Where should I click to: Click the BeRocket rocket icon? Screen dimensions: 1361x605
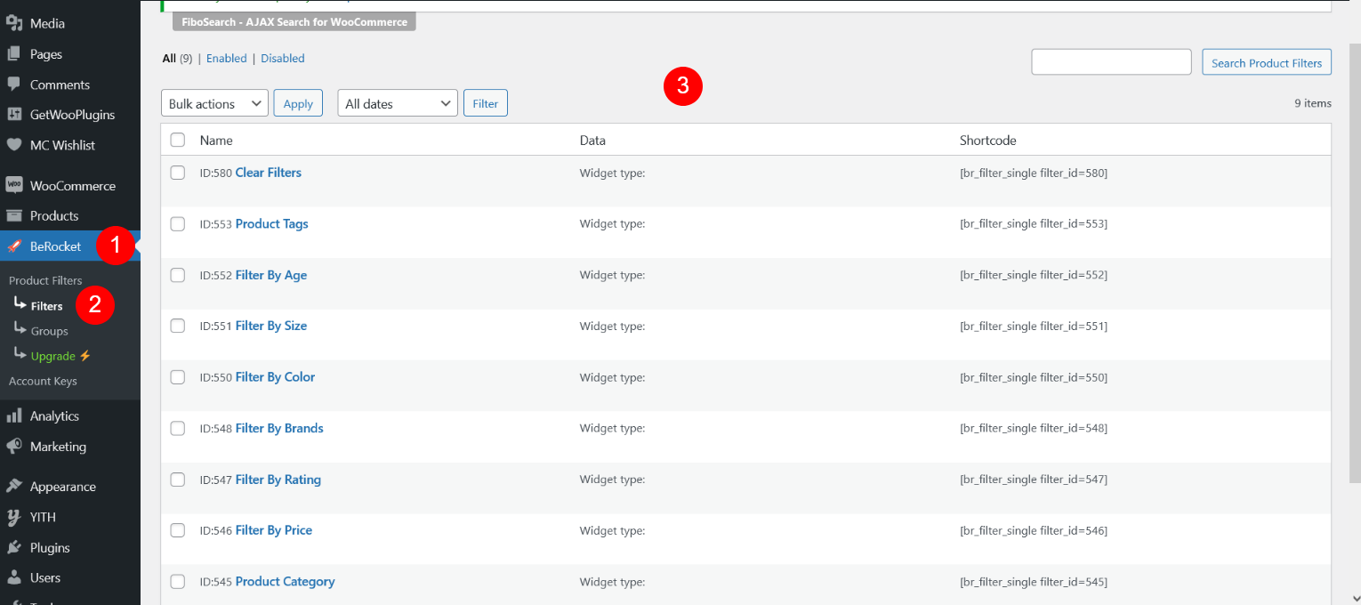click(14, 246)
